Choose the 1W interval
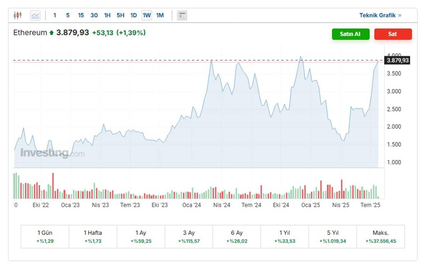The width and height of the screenshot is (426, 267). pyautogui.click(x=147, y=15)
